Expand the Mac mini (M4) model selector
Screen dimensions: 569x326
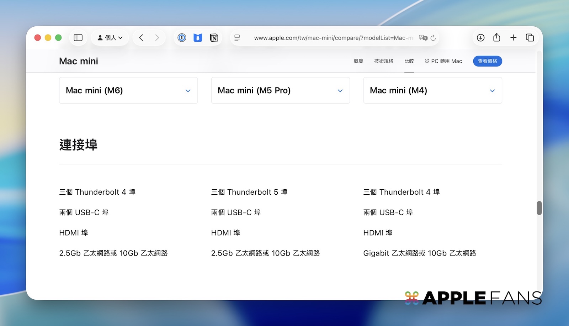433,90
